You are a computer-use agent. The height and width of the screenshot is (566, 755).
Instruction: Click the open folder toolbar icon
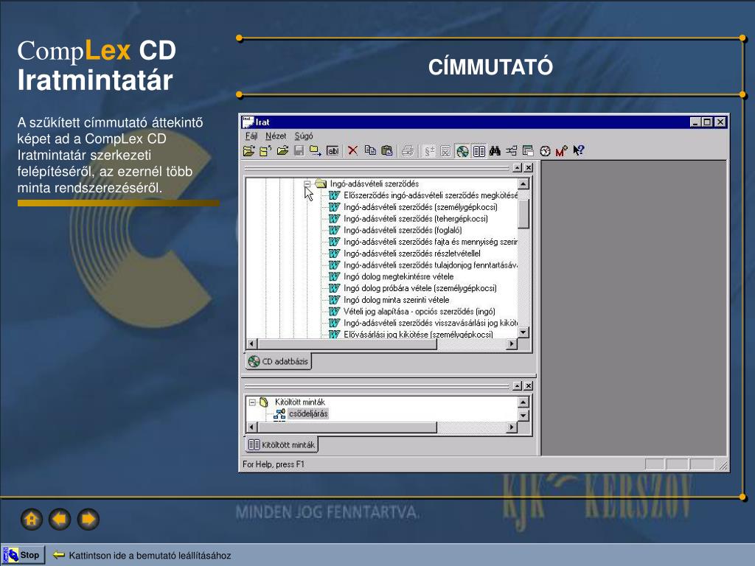click(x=248, y=151)
